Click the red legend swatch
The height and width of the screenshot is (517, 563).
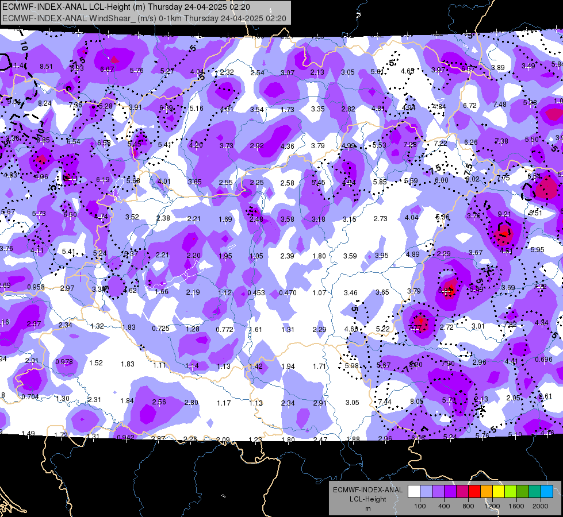474,492
